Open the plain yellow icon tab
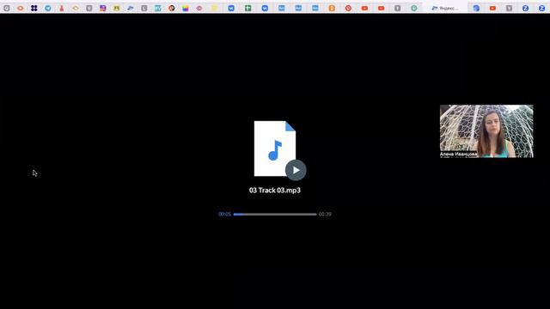 point(214,8)
